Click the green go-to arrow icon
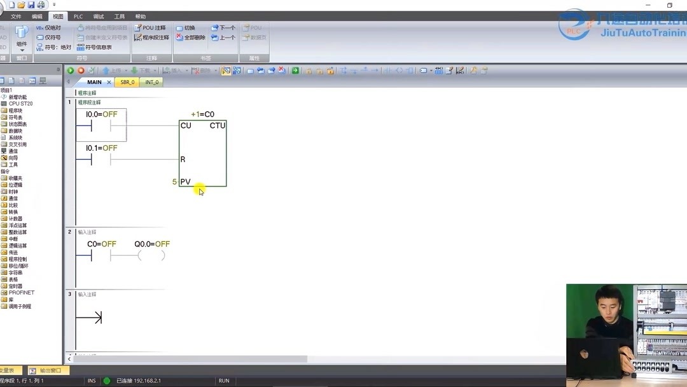The width and height of the screenshot is (687, 387). click(x=295, y=71)
